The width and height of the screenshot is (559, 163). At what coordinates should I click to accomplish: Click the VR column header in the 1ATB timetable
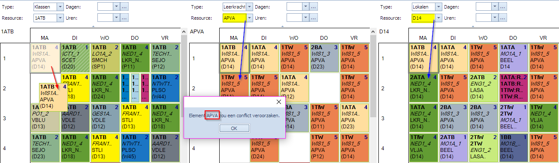coord(165,37)
